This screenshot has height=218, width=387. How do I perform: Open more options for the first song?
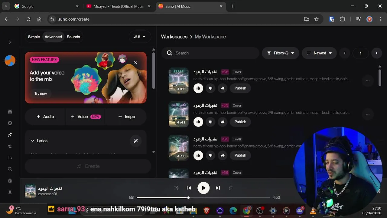click(x=368, y=81)
